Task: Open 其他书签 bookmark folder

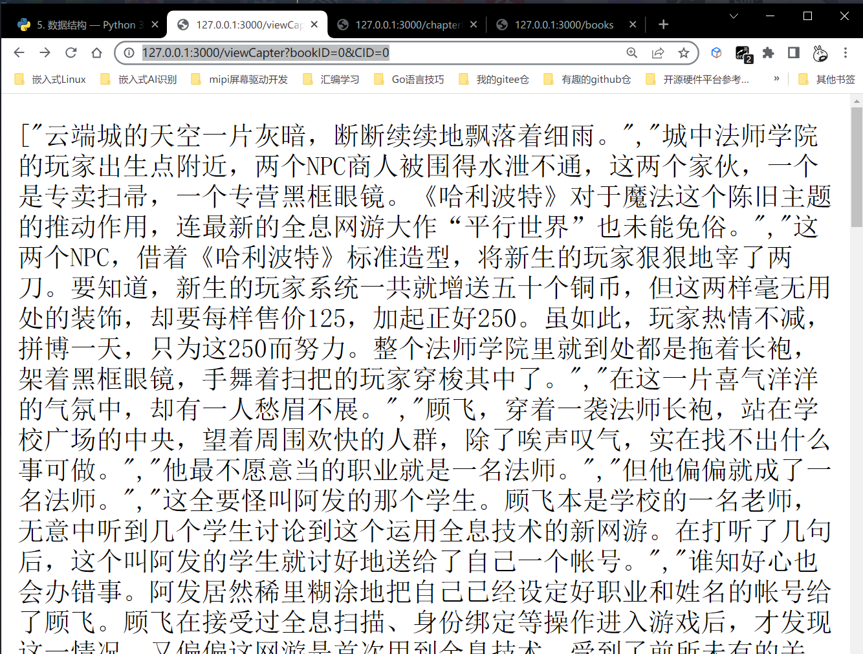Action: [x=827, y=79]
